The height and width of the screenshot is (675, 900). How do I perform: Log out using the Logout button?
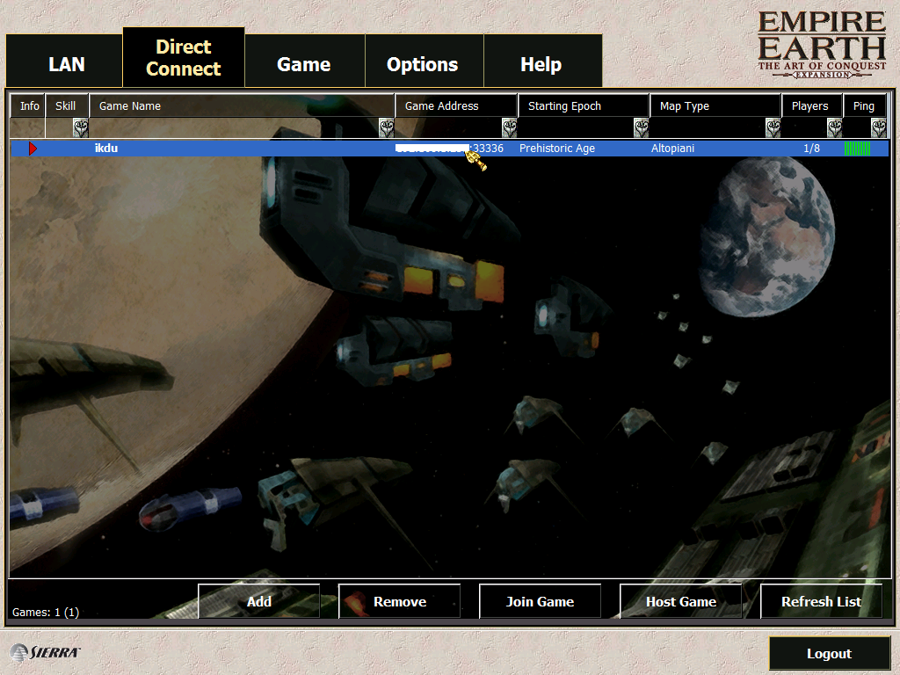tap(829, 654)
